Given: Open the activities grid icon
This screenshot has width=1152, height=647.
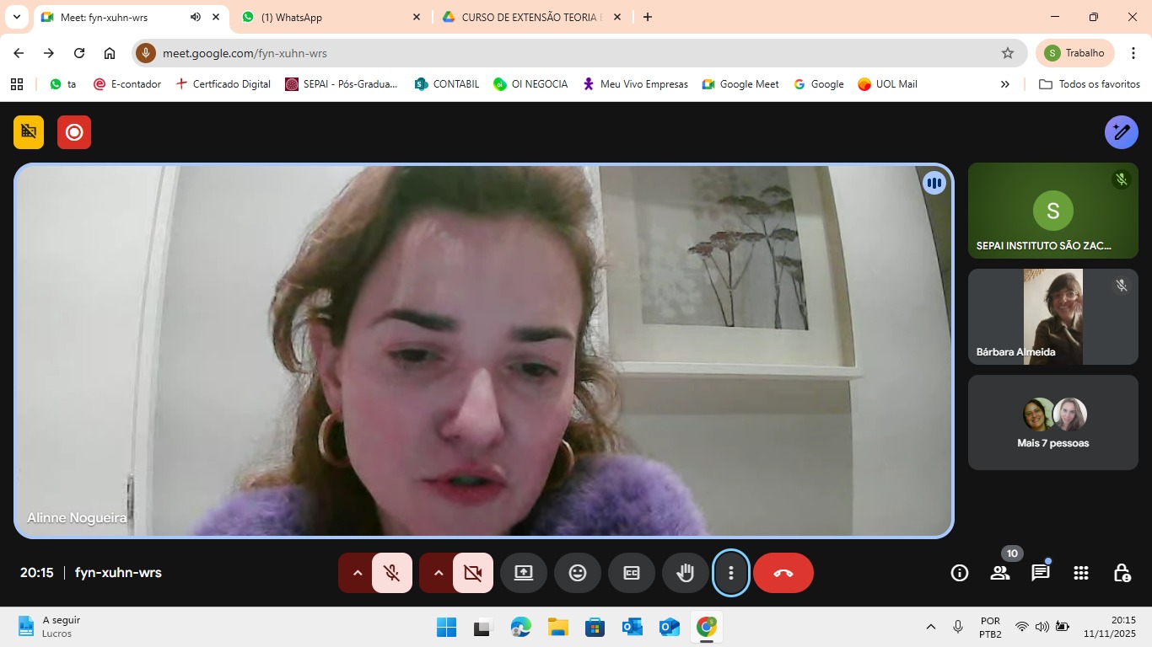Looking at the screenshot, I should (1080, 573).
